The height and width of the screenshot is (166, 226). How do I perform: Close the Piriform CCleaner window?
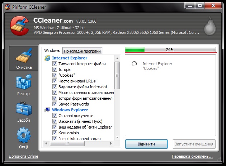point(213,6)
